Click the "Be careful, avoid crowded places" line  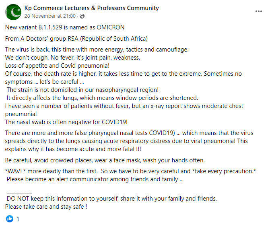click(x=101, y=159)
